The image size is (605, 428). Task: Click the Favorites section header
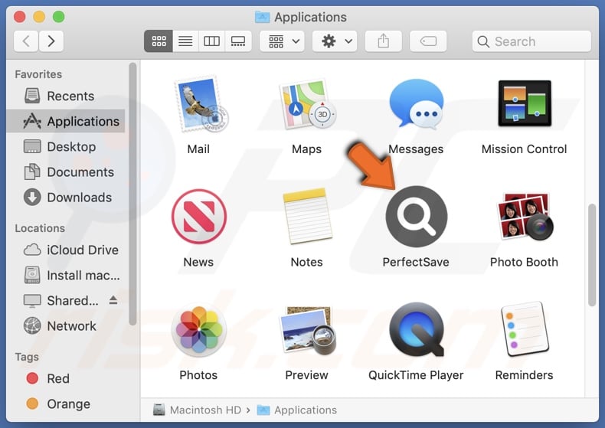(38, 74)
